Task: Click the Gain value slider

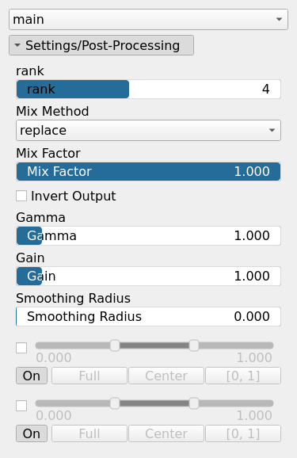Action: point(148,276)
